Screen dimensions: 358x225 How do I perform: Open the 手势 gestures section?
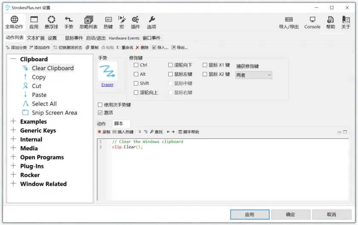(x=69, y=23)
